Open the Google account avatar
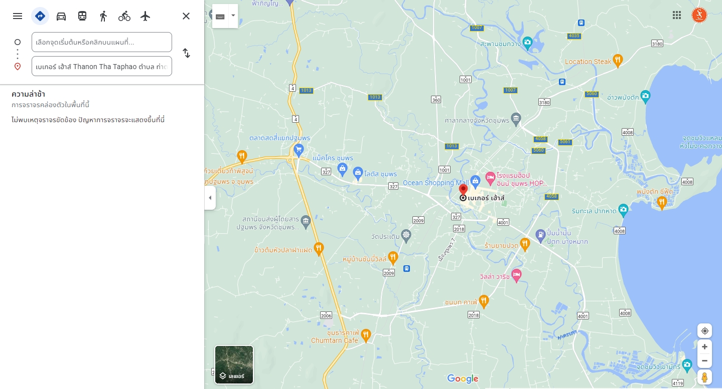The image size is (722, 389). point(699,15)
